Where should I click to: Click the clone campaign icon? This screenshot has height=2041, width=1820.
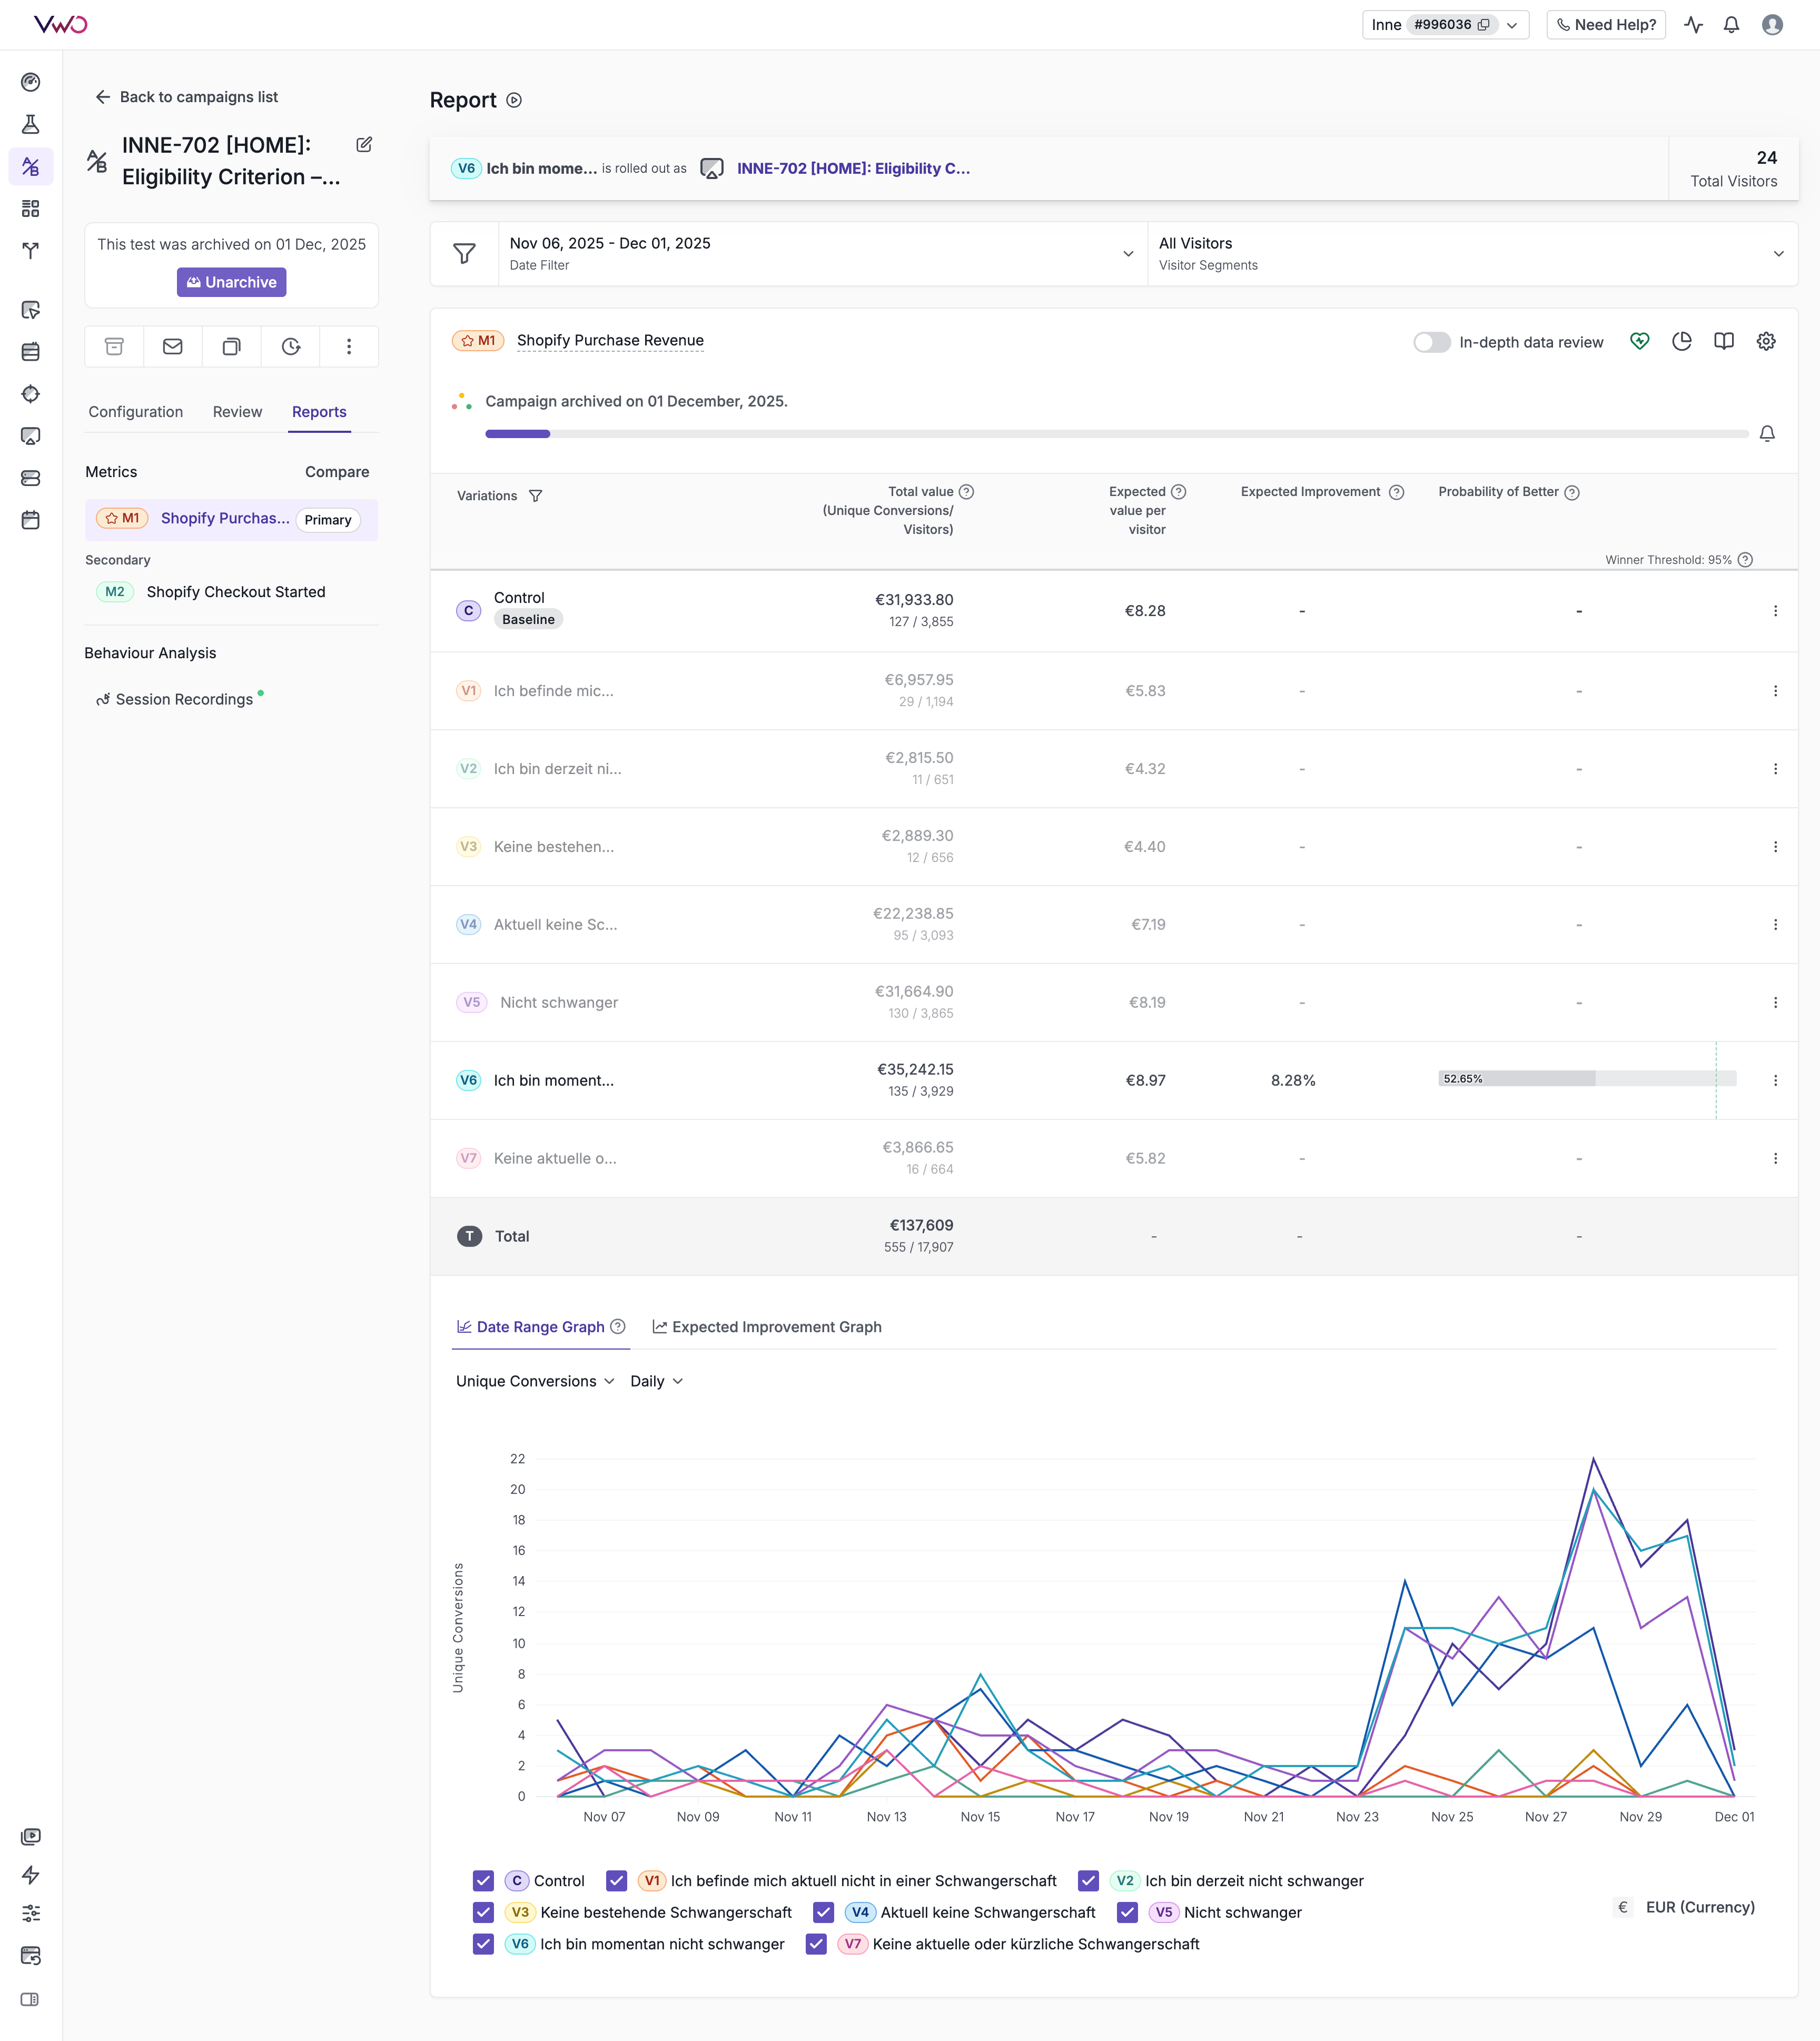231,346
